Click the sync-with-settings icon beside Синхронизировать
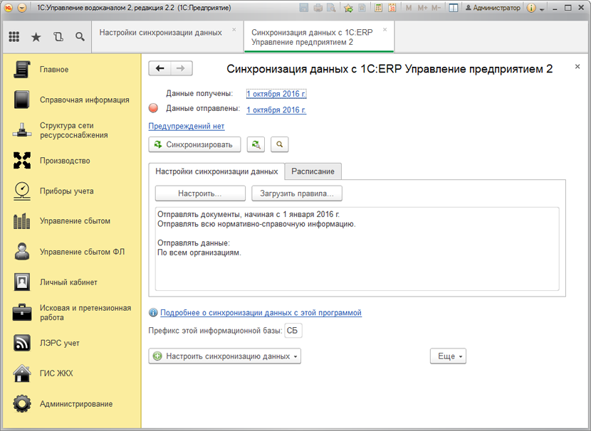The image size is (591, 431). tap(256, 144)
